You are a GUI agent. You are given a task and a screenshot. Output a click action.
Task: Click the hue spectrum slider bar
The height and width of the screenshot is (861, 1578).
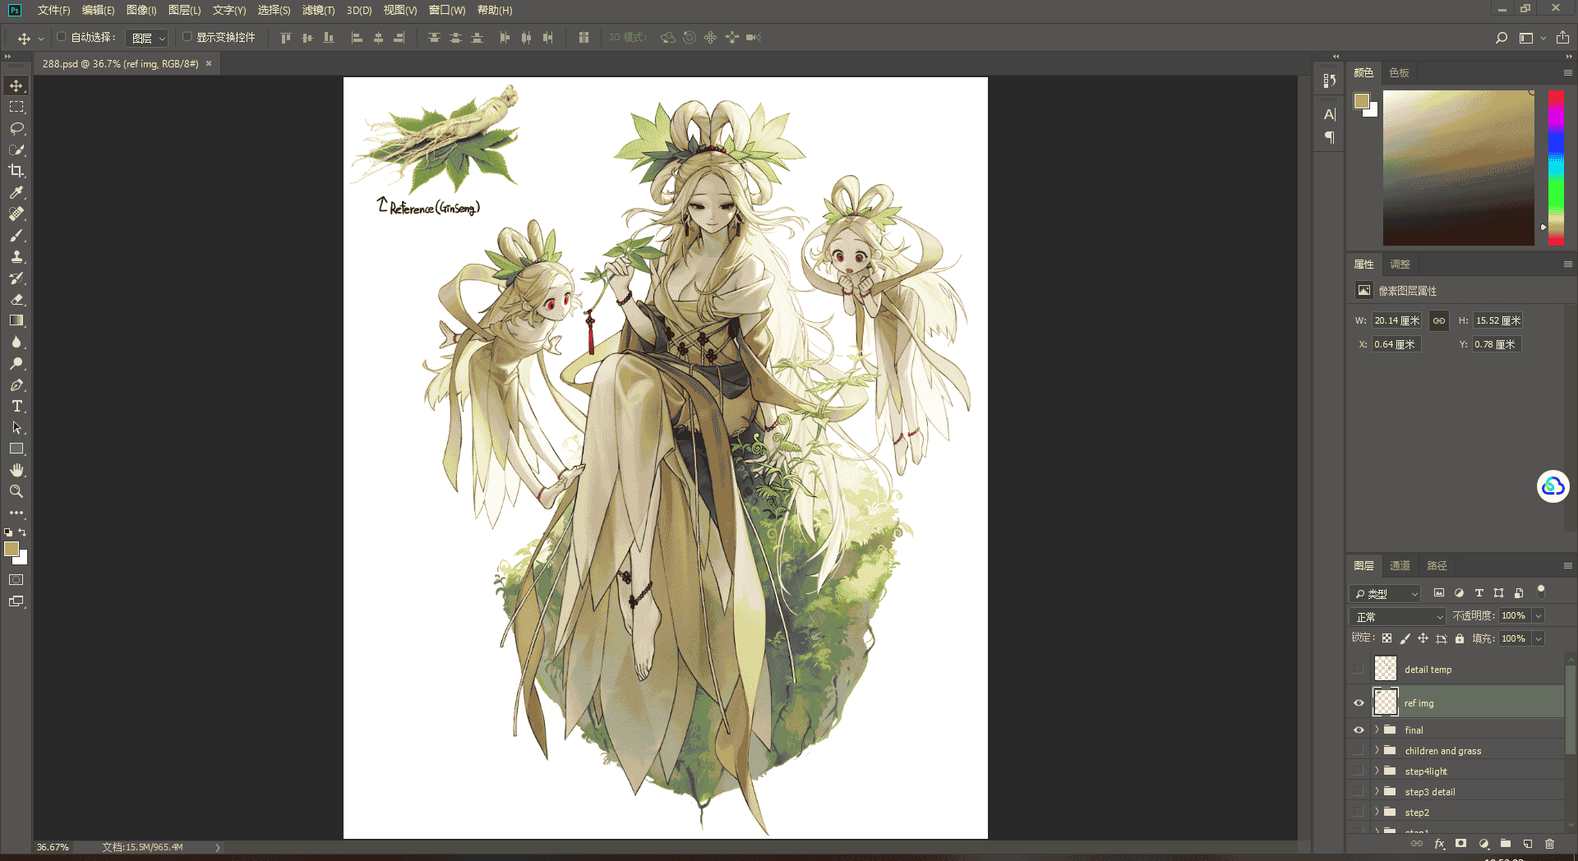1556,168
